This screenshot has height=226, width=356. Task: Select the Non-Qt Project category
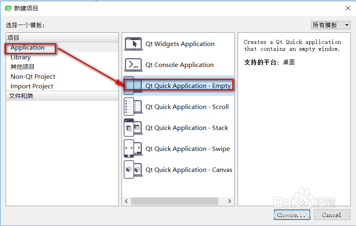point(62,77)
